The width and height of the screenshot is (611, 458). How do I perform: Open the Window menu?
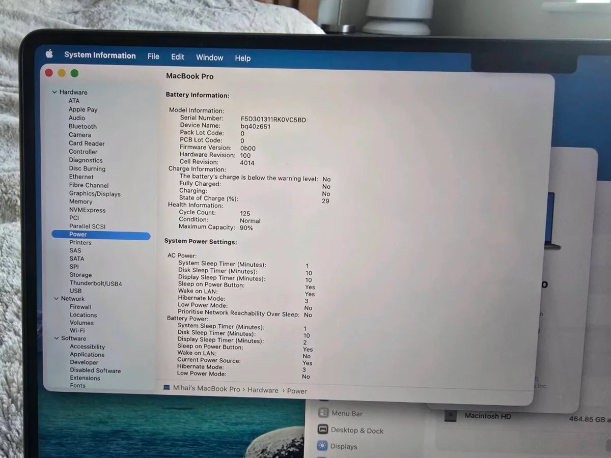tap(210, 58)
